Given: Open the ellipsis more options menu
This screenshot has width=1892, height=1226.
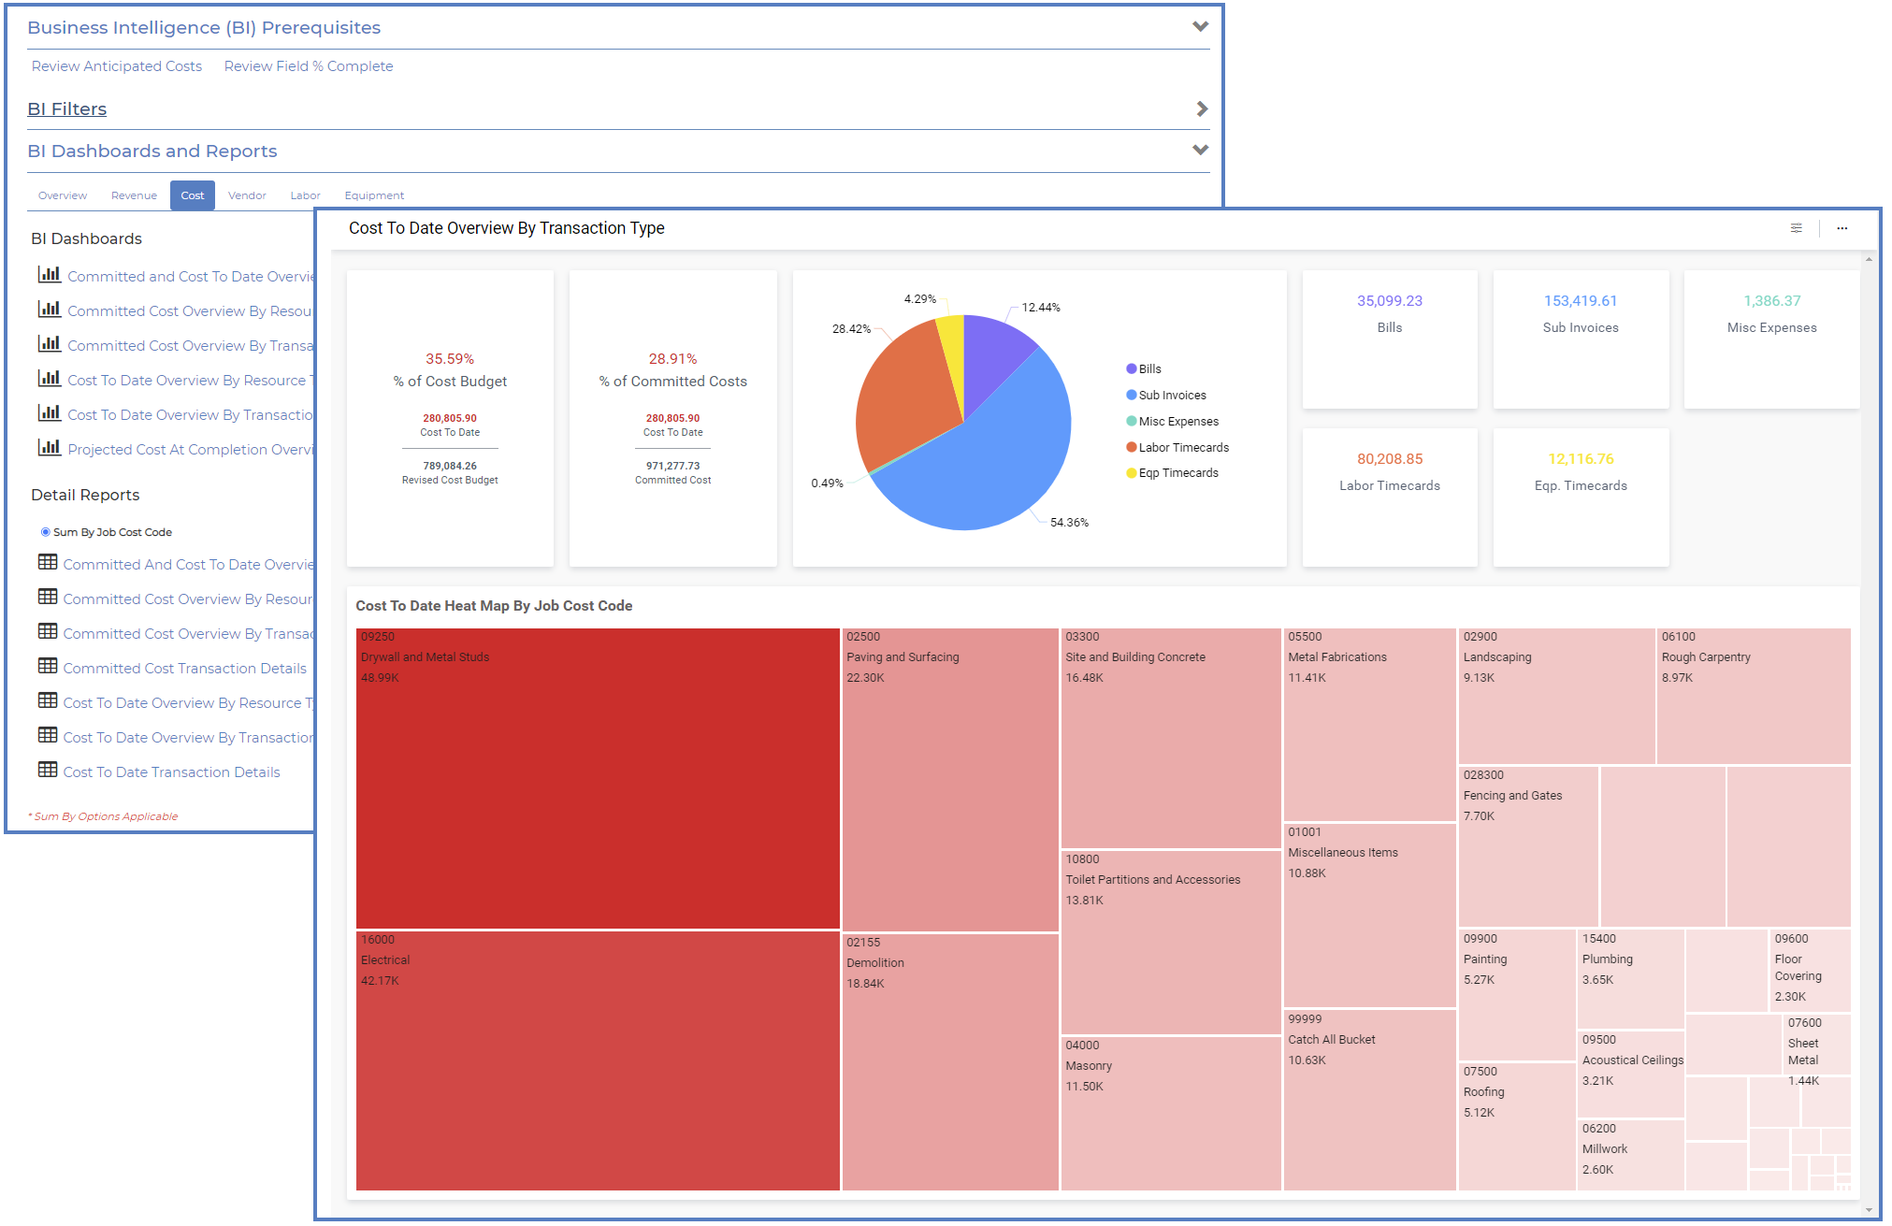Looking at the screenshot, I should click(x=1841, y=228).
